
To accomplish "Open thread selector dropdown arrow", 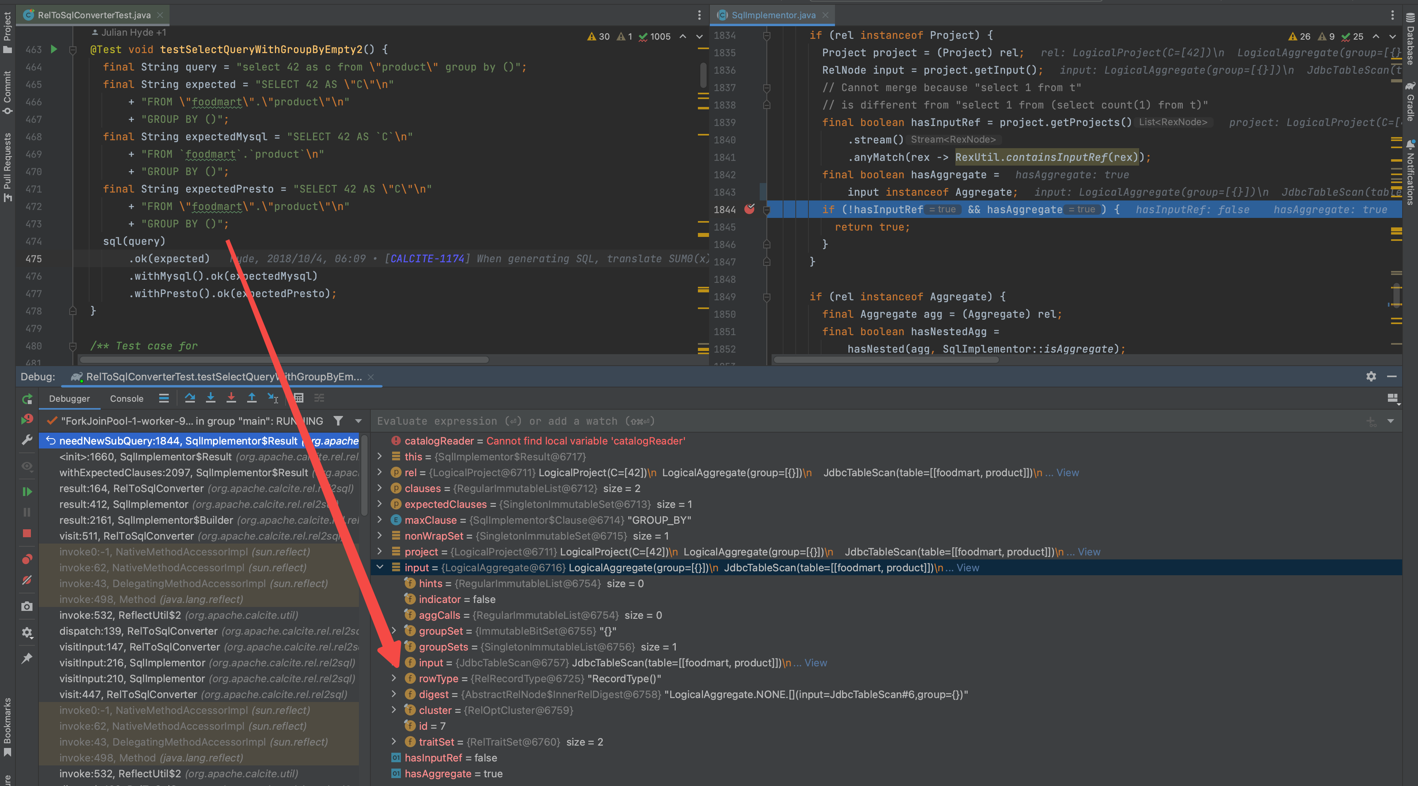I will 358,421.
